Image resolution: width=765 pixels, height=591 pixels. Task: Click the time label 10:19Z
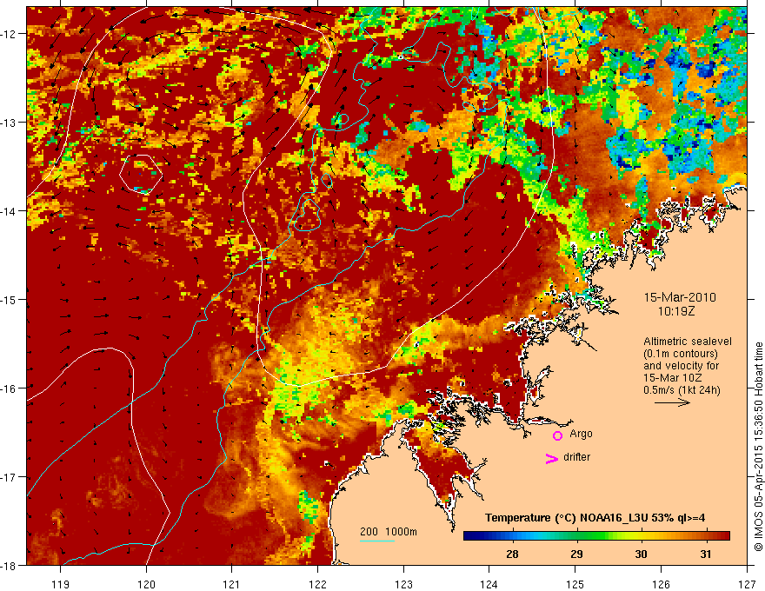click(x=676, y=311)
